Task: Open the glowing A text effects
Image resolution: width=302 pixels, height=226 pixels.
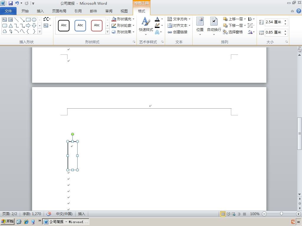Action: [158, 32]
